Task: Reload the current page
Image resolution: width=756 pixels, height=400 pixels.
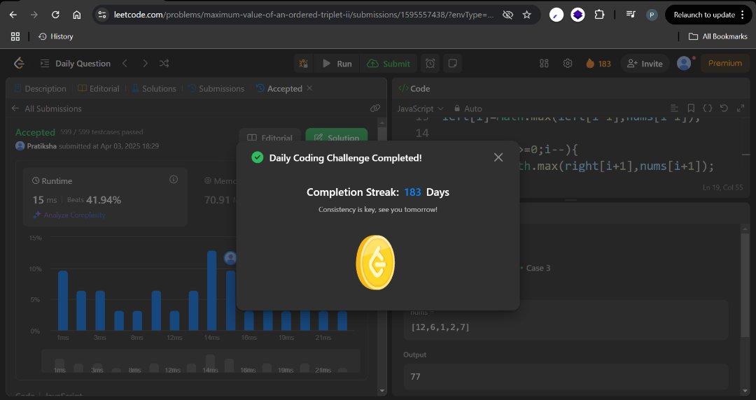Action: [x=55, y=15]
